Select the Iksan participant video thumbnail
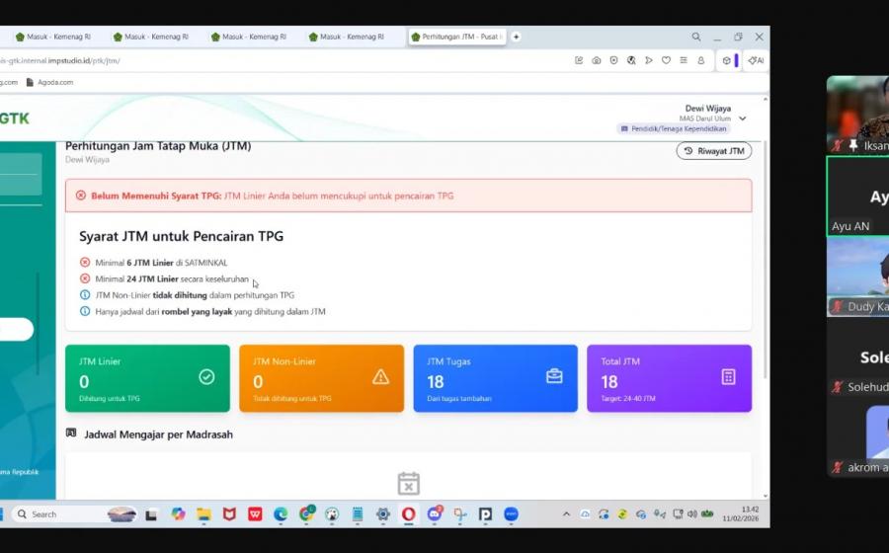 [857, 115]
